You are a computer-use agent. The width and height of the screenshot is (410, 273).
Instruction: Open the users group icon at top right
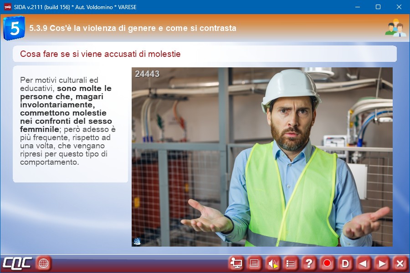395,28
